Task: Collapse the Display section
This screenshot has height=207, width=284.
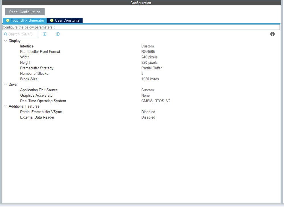Action: 5,41
